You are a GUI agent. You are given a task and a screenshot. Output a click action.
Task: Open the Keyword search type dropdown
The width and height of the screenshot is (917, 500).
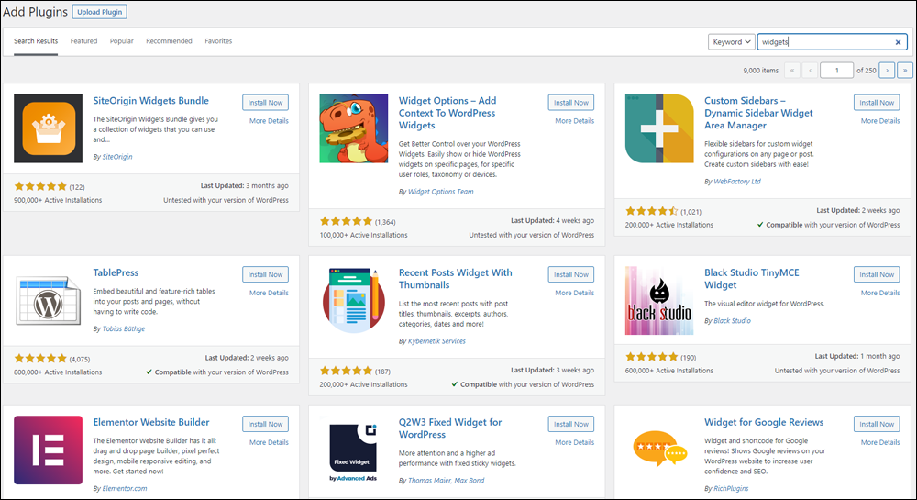731,42
